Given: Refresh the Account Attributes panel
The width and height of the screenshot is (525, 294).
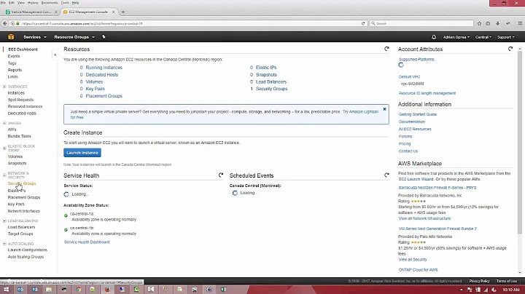Looking at the screenshot, I should pyautogui.click(x=510, y=49).
